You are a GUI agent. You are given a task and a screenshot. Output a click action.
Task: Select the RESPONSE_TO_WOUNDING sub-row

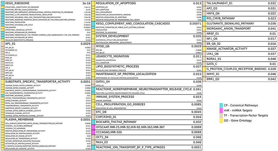147,33
